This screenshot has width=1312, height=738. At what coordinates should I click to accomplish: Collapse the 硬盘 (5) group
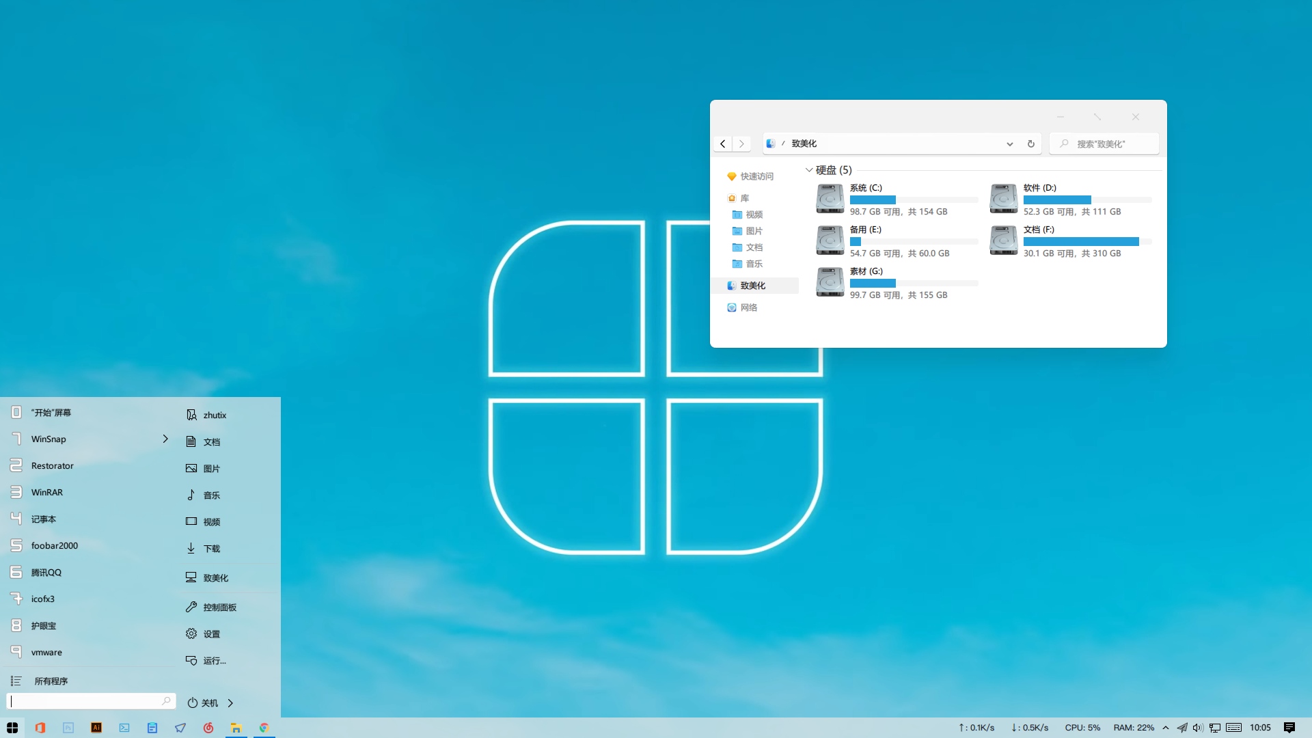[x=809, y=170]
